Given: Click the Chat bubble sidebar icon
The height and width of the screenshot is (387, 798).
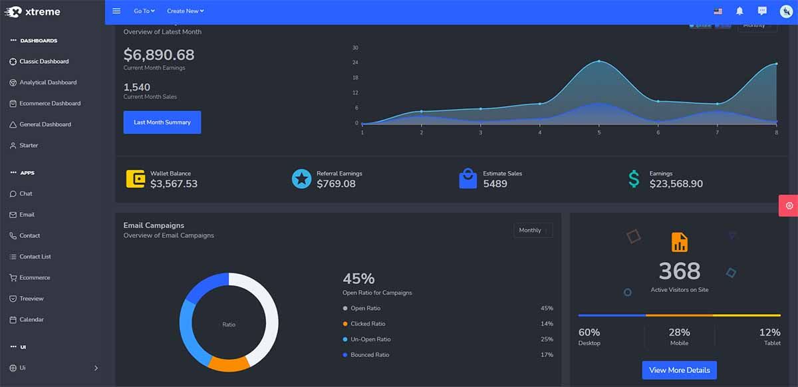Looking at the screenshot, I should (x=13, y=194).
